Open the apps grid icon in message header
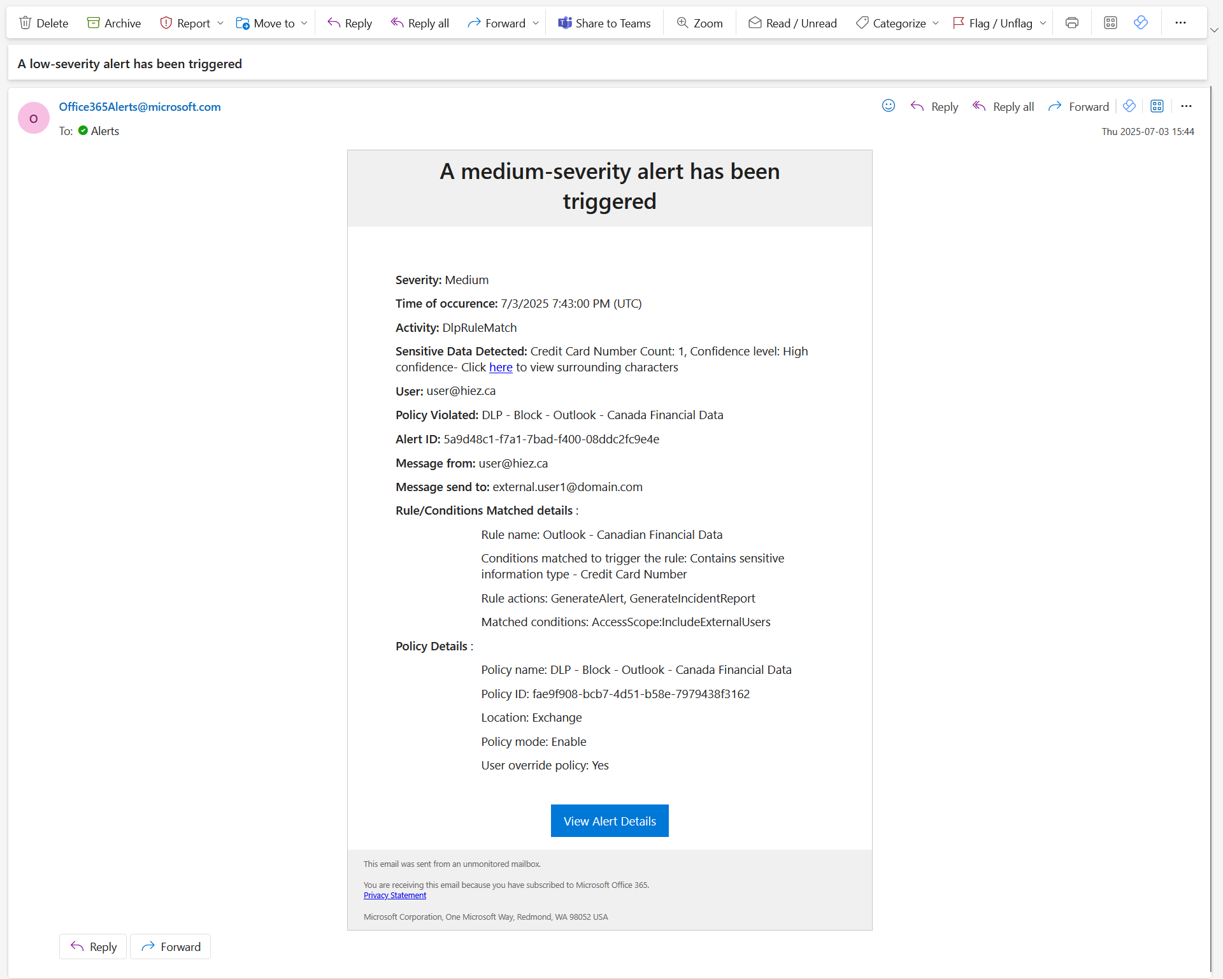1223x979 pixels. (x=1157, y=106)
